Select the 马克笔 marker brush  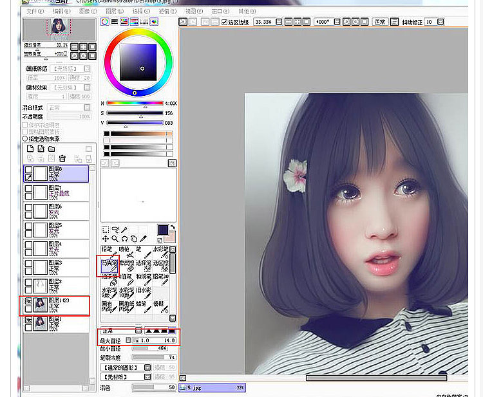[109, 267]
